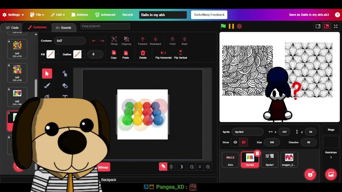The image size is (342, 192).
Task: Start project with green flag
Action: click(x=223, y=26)
